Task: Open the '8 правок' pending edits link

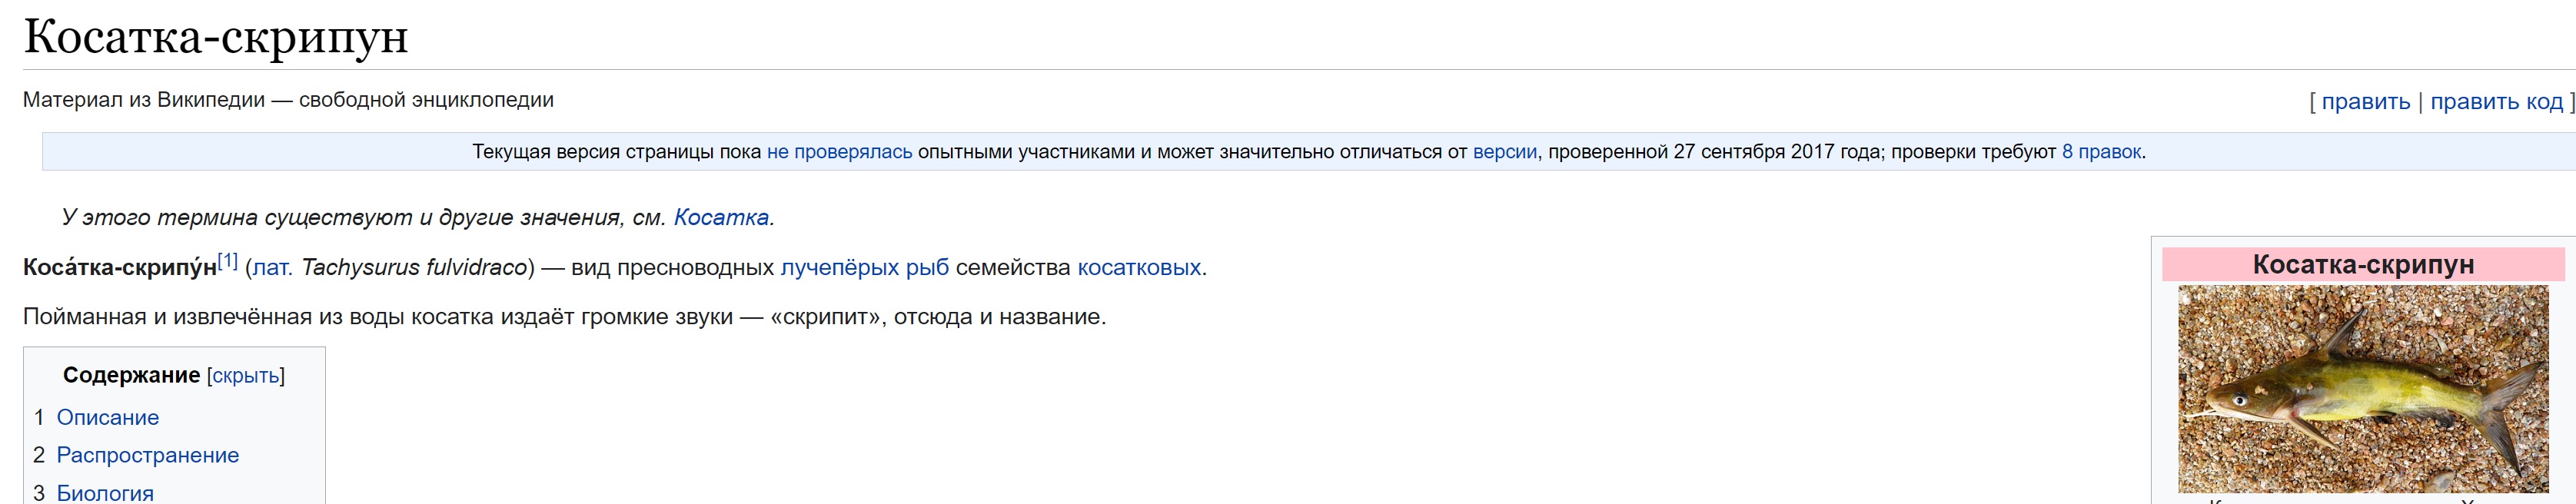Action: pyautogui.click(x=2101, y=152)
